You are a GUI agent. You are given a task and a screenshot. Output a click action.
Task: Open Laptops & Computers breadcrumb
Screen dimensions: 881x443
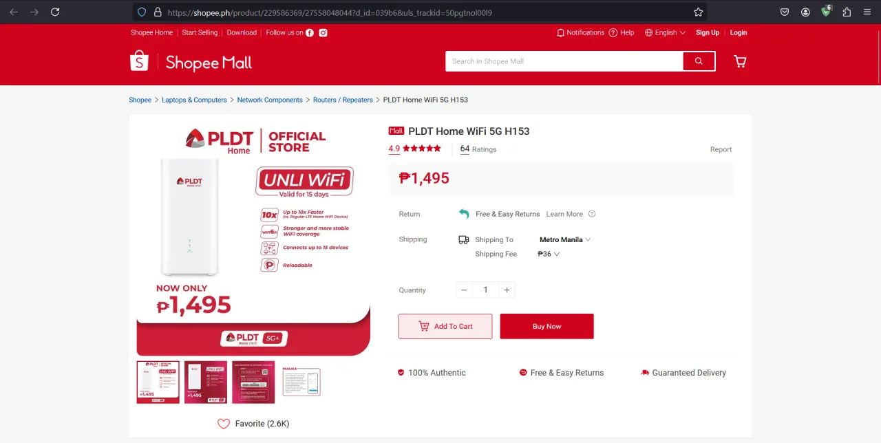pos(194,100)
